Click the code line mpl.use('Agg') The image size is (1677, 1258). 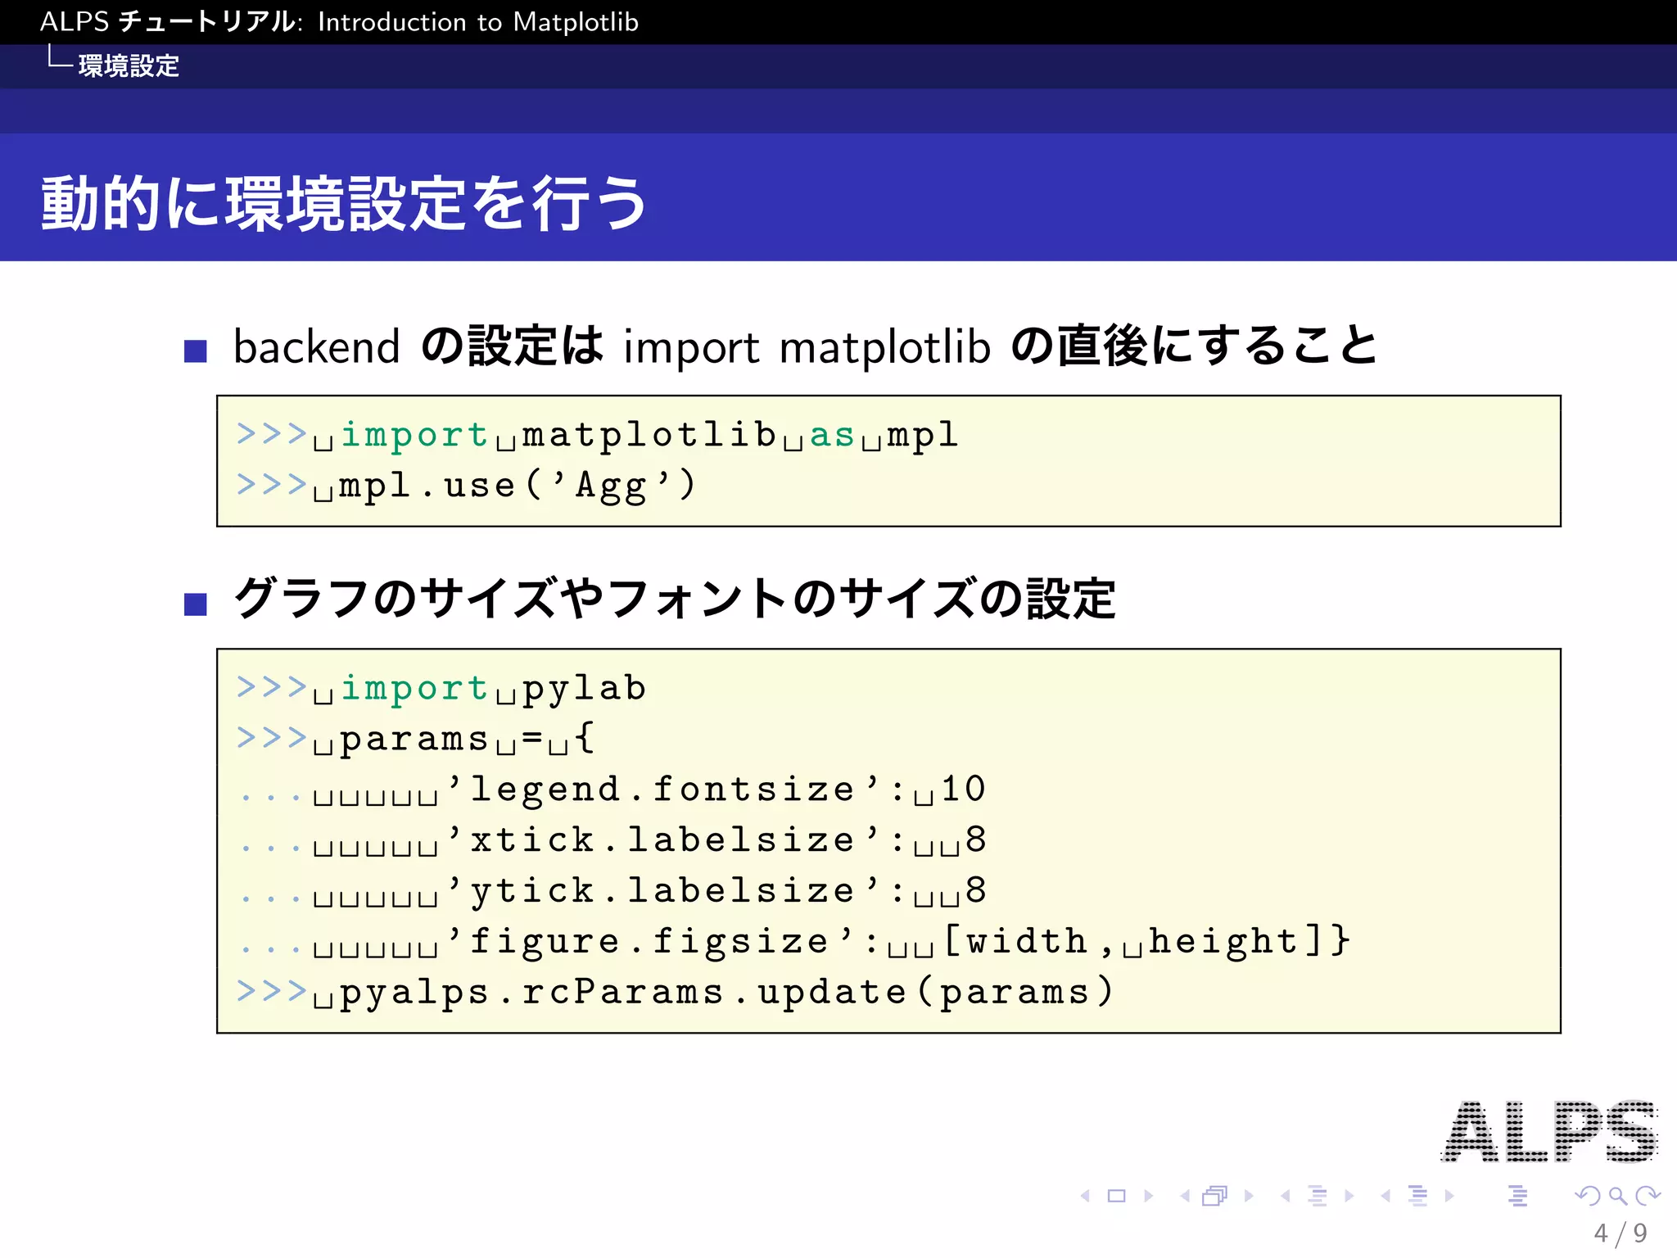[x=466, y=486]
